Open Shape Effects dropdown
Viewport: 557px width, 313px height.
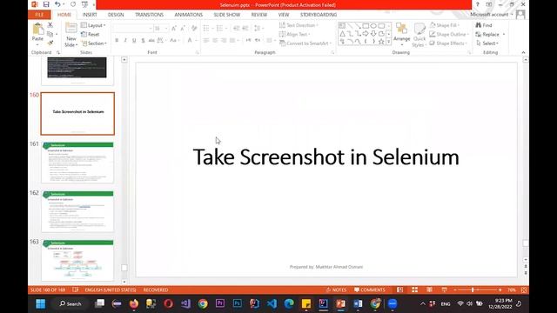(x=449, y=43)
